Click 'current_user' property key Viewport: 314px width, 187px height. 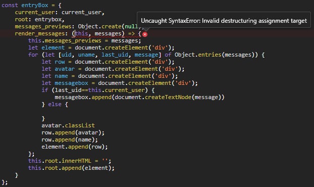35,13
